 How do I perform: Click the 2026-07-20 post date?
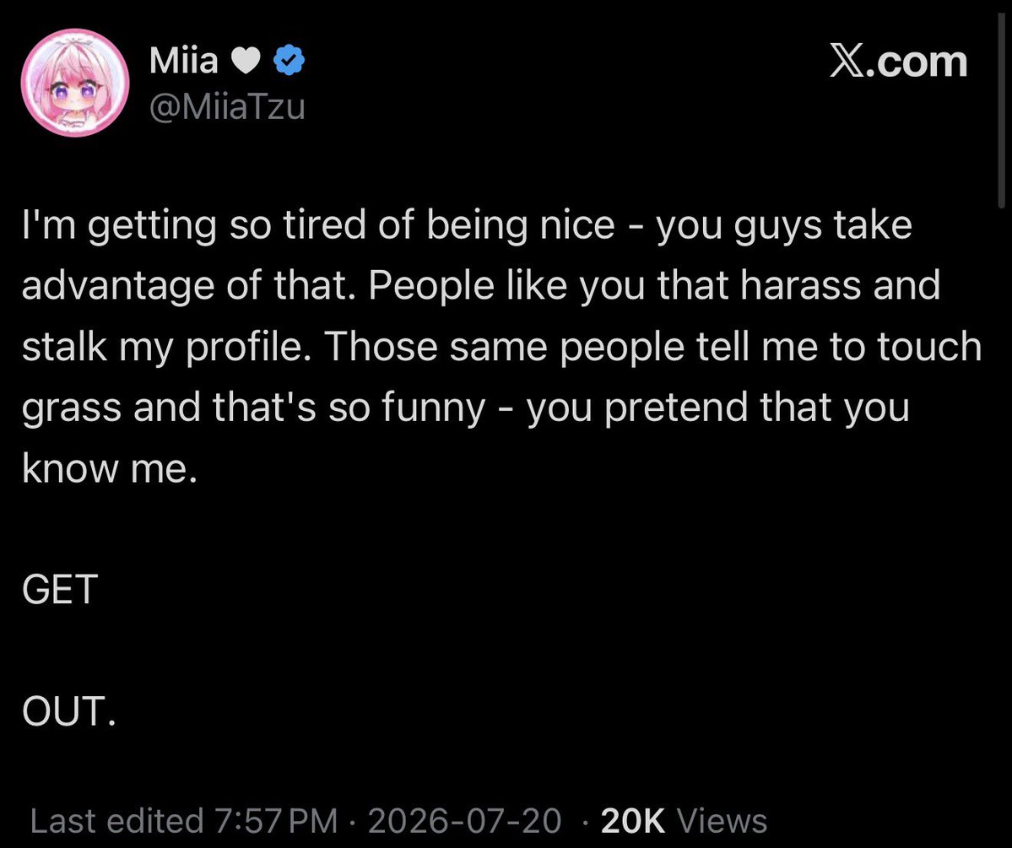[465, 820]
